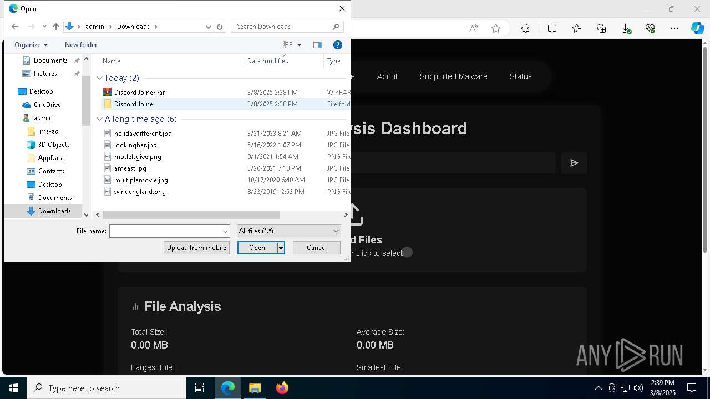Click the File name input field
710x399 pixels.
tap(166, 231)
